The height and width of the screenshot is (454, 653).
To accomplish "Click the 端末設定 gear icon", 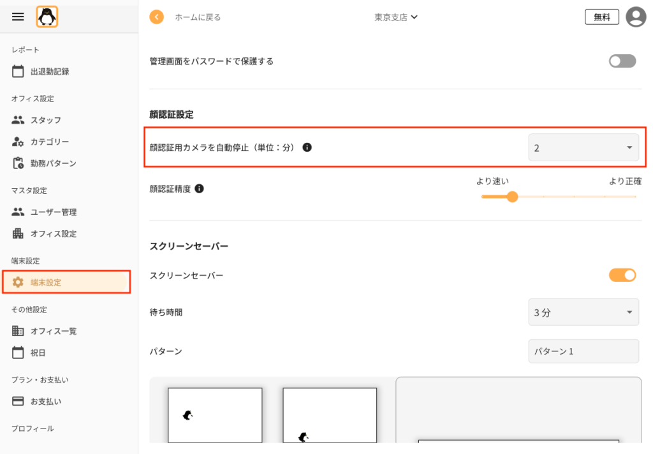I will point(18,282).
